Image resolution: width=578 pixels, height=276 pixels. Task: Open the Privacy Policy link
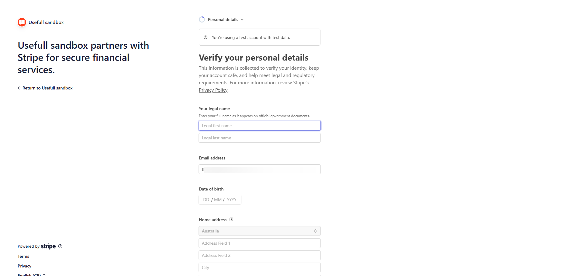[x=213, y=90]
